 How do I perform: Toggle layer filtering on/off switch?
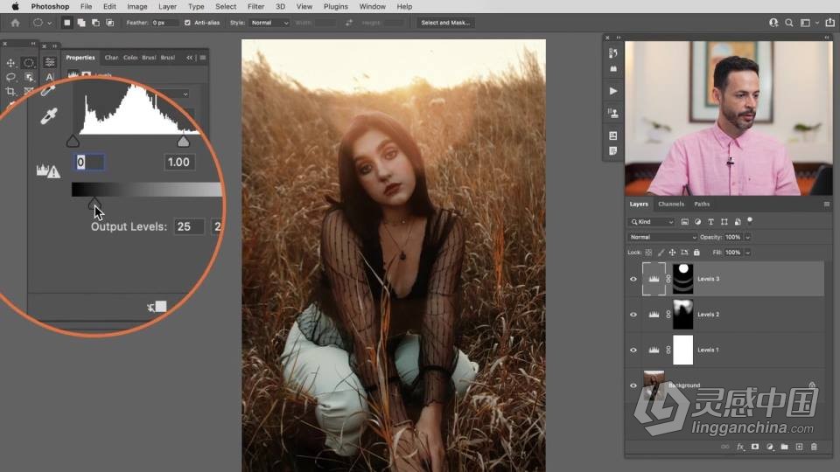point(750,220)
